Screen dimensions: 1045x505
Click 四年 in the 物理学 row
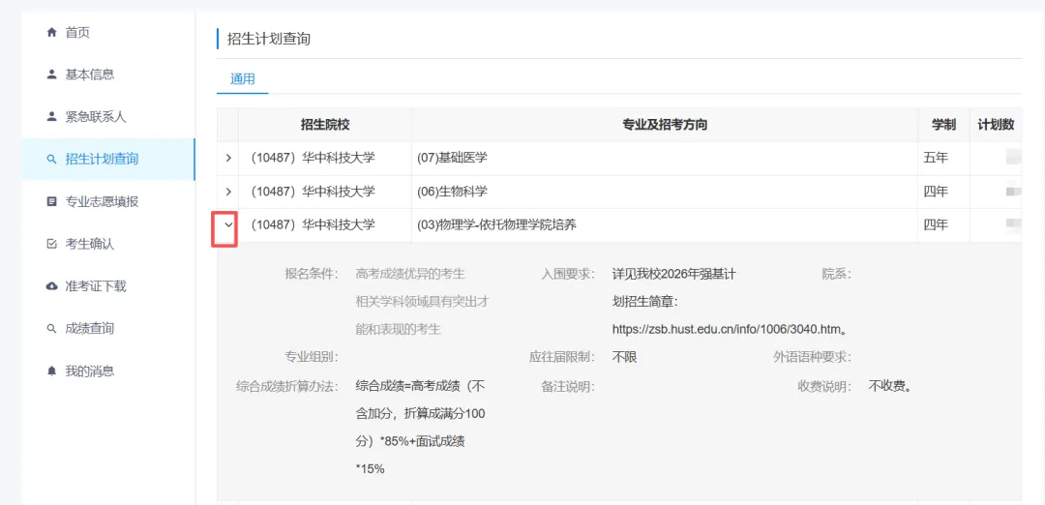(936, 225)
